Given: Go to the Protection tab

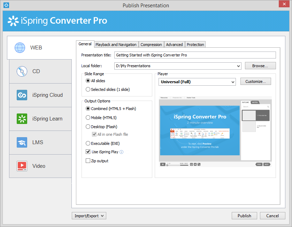Looking at the screenshot, I should 195,45.
